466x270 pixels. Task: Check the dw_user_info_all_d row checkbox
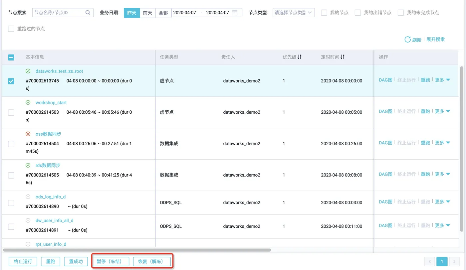coord(11,226)
